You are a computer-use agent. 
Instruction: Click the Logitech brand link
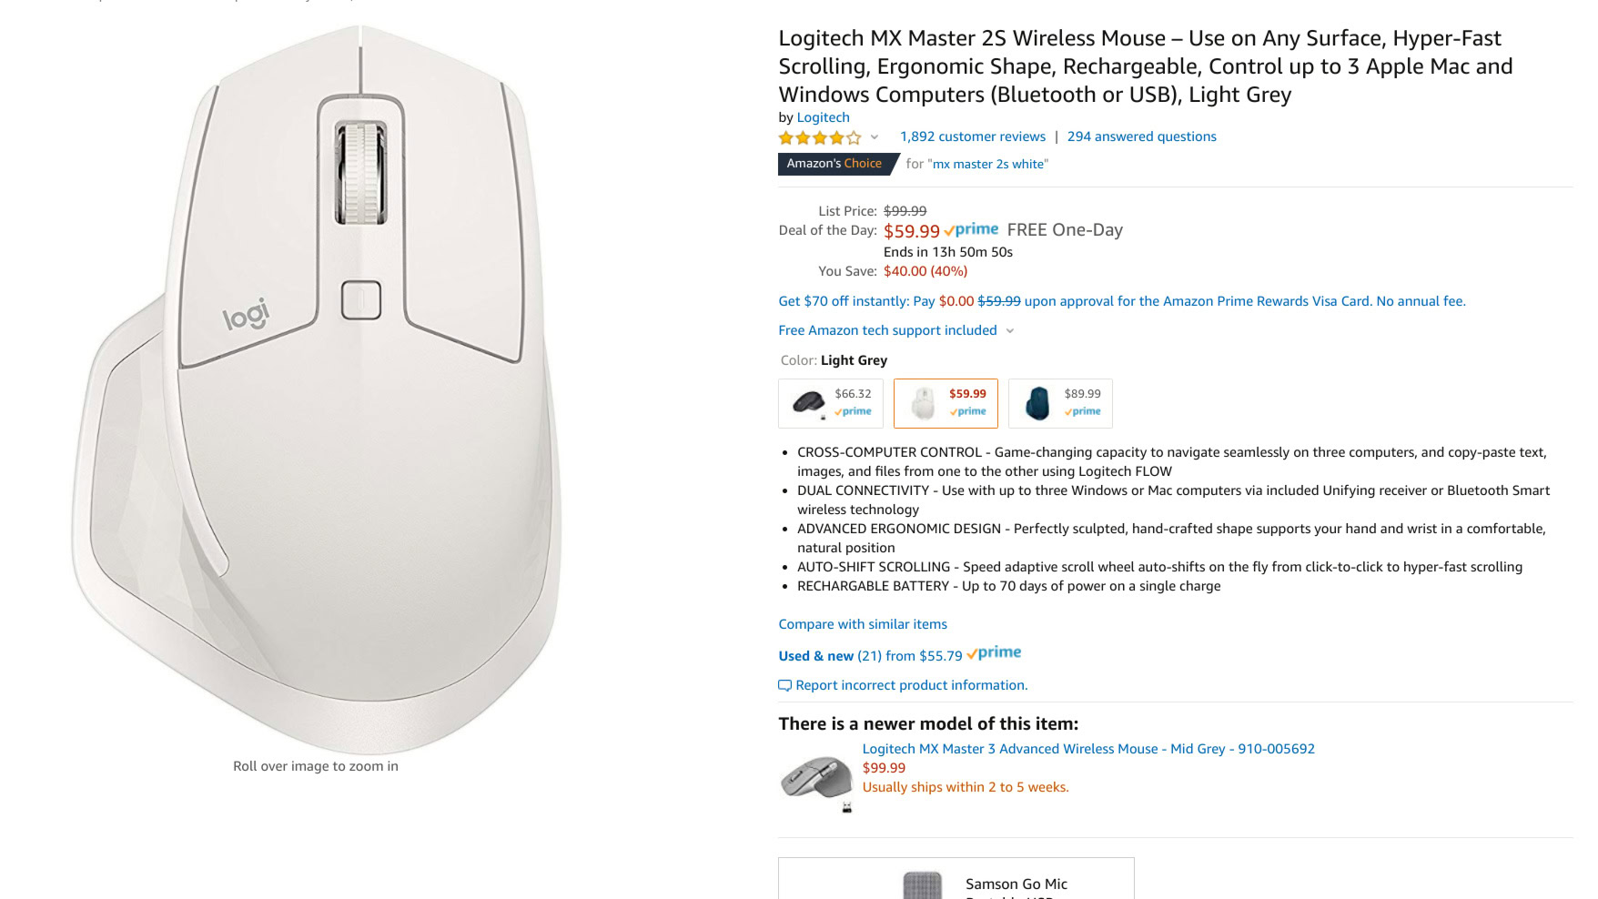(x=823, y=117)
